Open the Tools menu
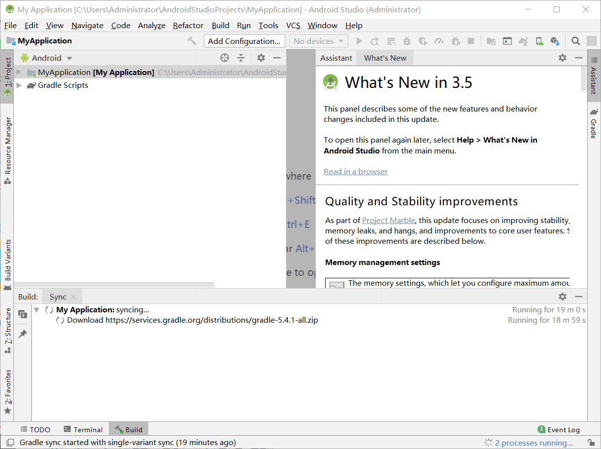 (x=268, y=26)
